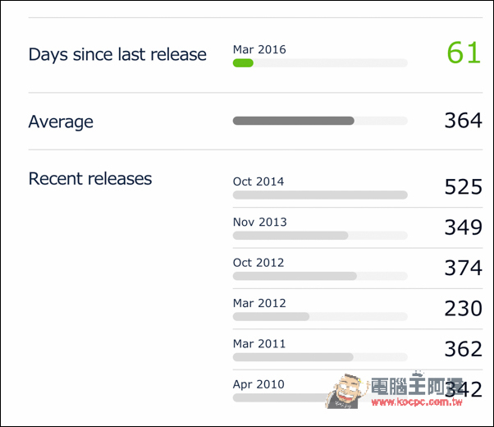Click the 362 days value
Screen dimensions: 494x427
463,349
